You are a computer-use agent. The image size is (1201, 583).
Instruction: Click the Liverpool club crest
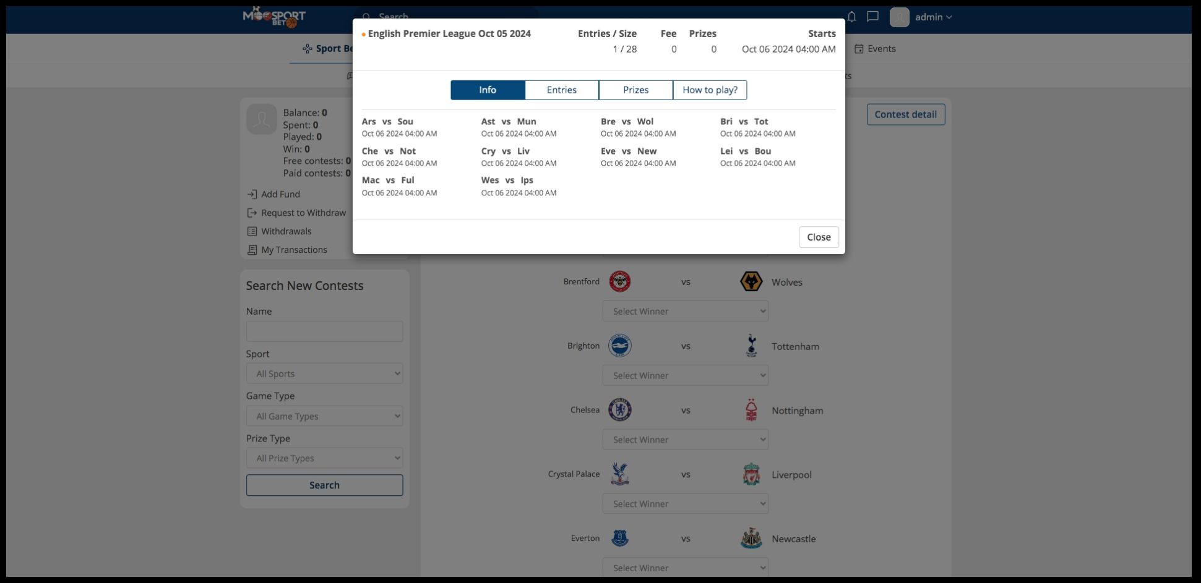tap(751, 474)
